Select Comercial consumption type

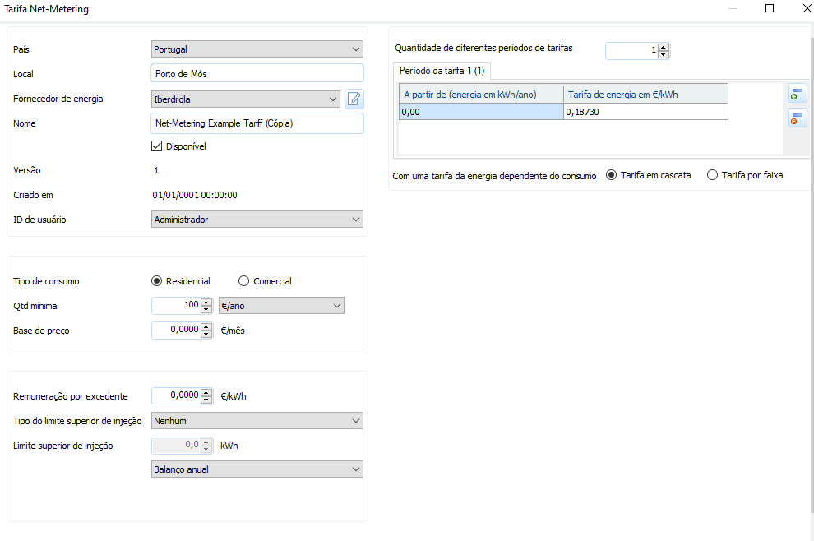[x=243, y=281]
